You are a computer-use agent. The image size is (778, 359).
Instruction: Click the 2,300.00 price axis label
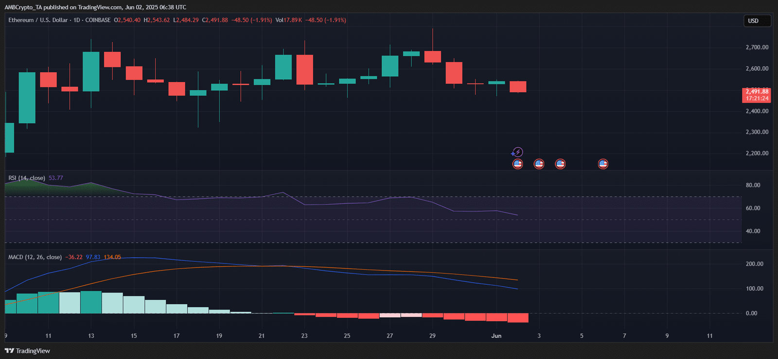click(x=757, y=132)
